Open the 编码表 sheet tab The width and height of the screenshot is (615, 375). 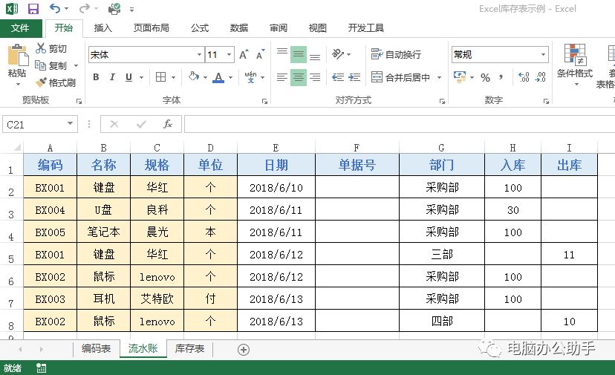[x=96, y=348]
